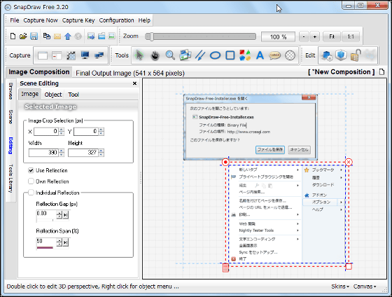Viewport: 392px width, 297px height.
Task: Click the red circle handle on selected image
Action: [x=225, y=162]
